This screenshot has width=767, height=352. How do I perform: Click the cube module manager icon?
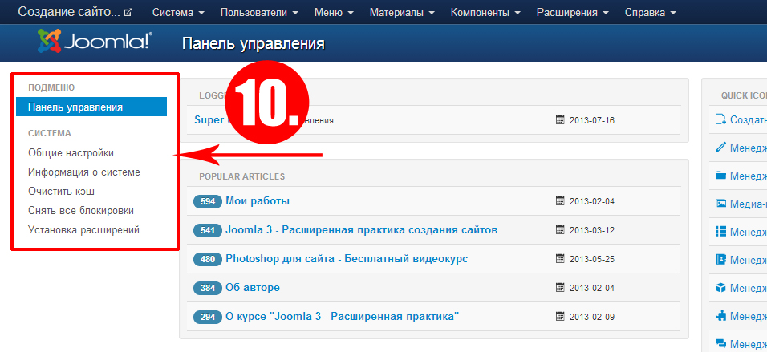pos(720,288)
